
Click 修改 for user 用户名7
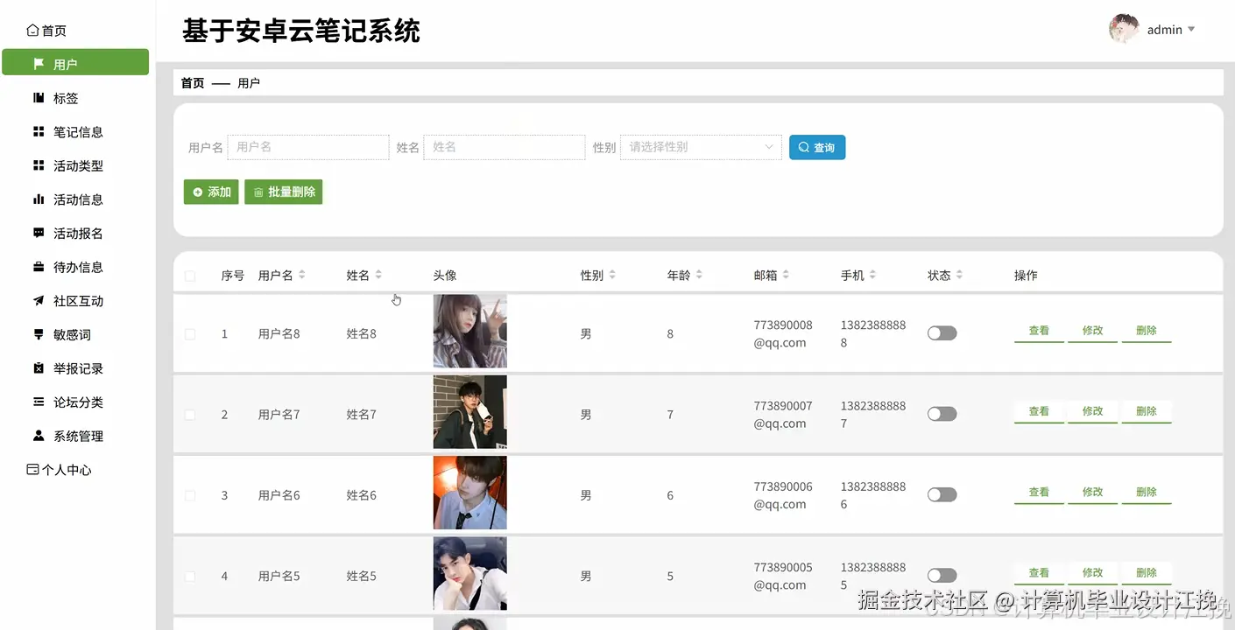(x=1092, y=412)
